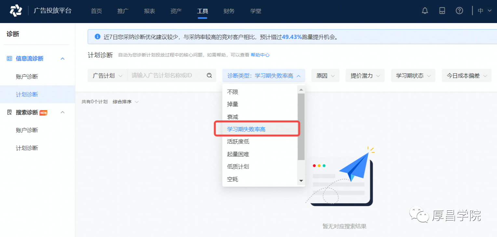The width and height of the screenshot is (497, 237).
Task: Open the notification bell
Action: tap(425, 11)
